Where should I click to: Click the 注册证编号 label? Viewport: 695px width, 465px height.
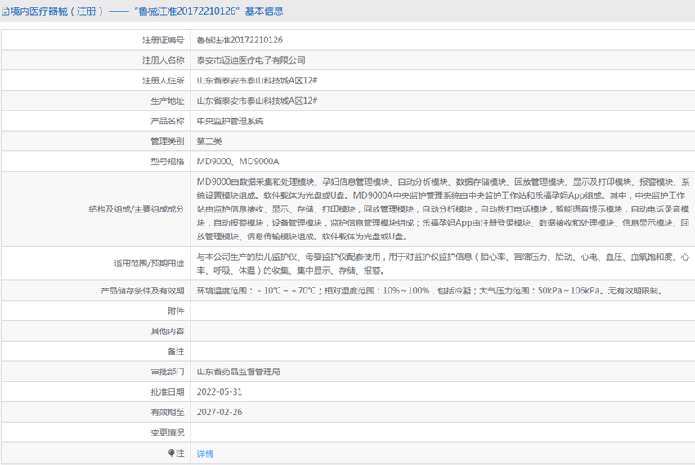click(x=163, y=40)
